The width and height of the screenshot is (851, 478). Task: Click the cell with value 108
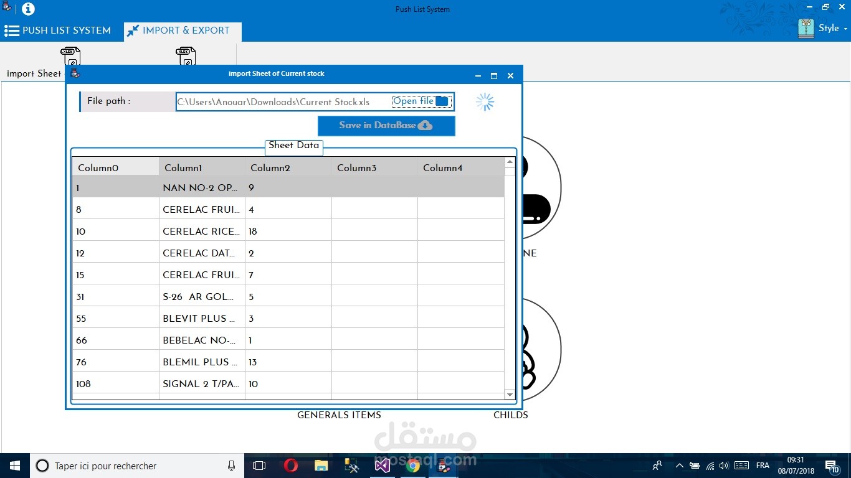(x=116, y=384)
